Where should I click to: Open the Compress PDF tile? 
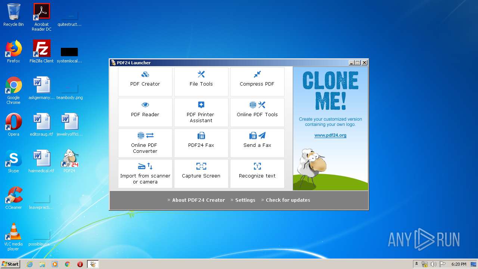point(257,82)
